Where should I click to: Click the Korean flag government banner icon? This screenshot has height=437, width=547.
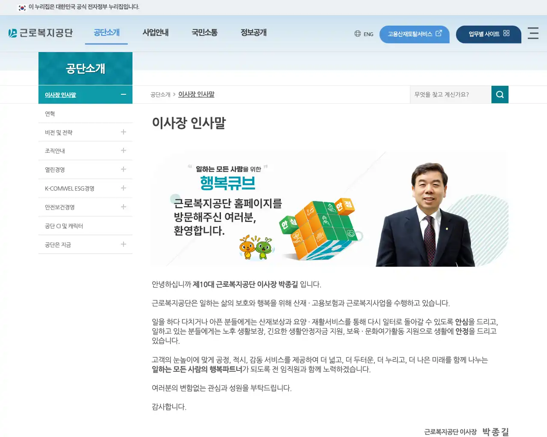(x=21, y=7)
